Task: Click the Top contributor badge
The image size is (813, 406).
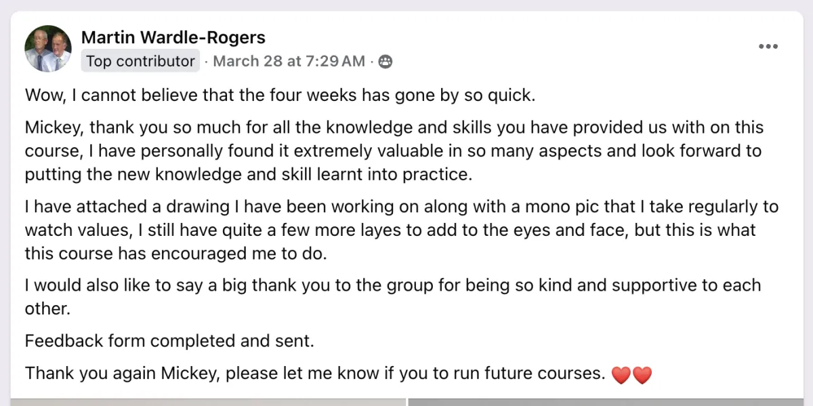Action: coord(140,61)
